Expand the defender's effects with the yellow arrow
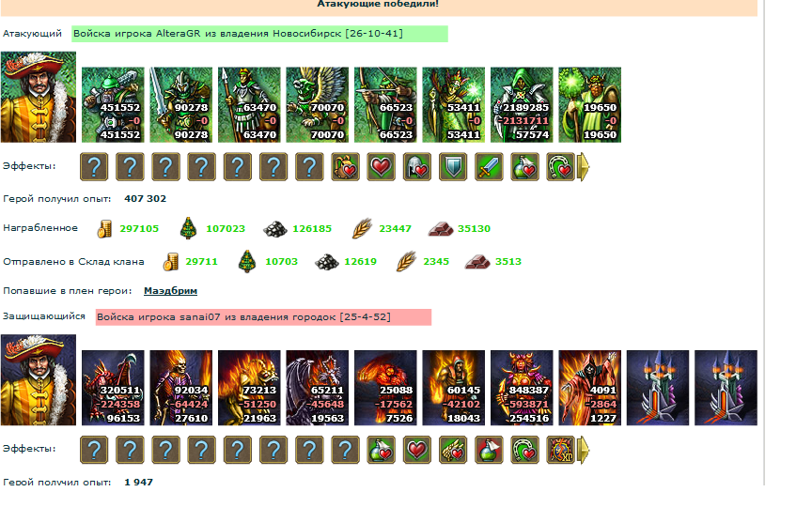The height and width of the screenshot is (507, 812). [x=583, y=450]
